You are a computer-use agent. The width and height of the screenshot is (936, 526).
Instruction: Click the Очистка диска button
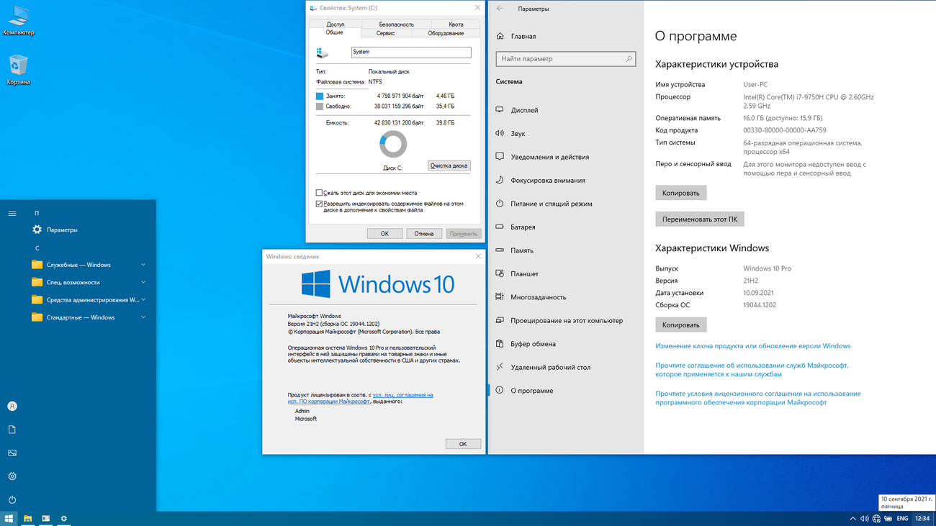(449, 165)
